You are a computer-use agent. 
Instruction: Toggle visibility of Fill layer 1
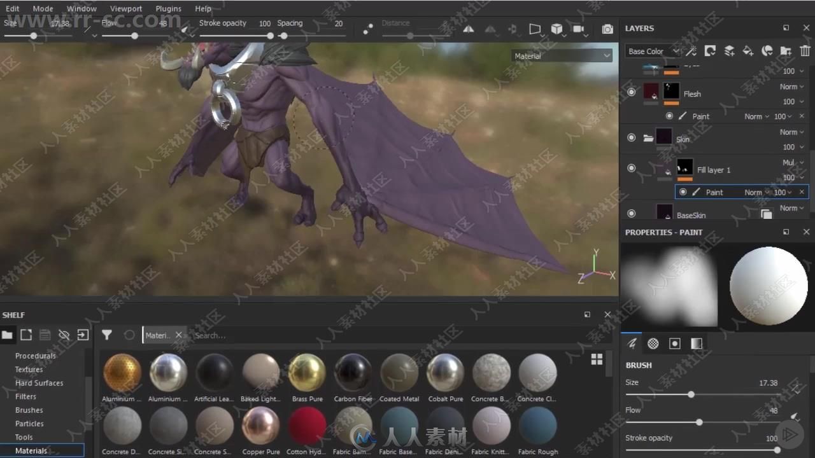[x=631, y=168]
